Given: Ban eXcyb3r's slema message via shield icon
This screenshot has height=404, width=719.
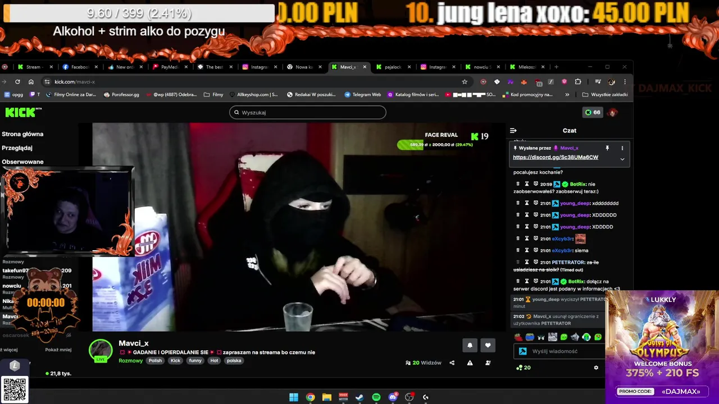Looking at the screenshot, I should point(536,250).
